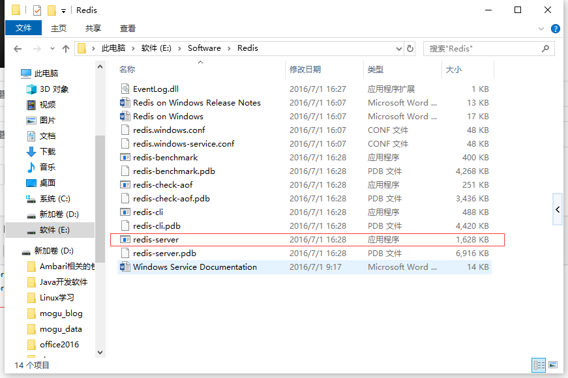Select redis-check-aof.pdb file name
Image resolution: width=568 pixels, height=378 pixels.
pos(172,198)
